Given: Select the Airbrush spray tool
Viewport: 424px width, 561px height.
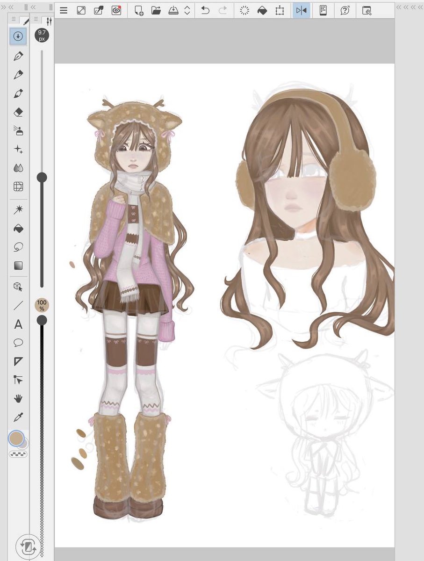Looking at the screenshot, I should [x=18, y=131].
